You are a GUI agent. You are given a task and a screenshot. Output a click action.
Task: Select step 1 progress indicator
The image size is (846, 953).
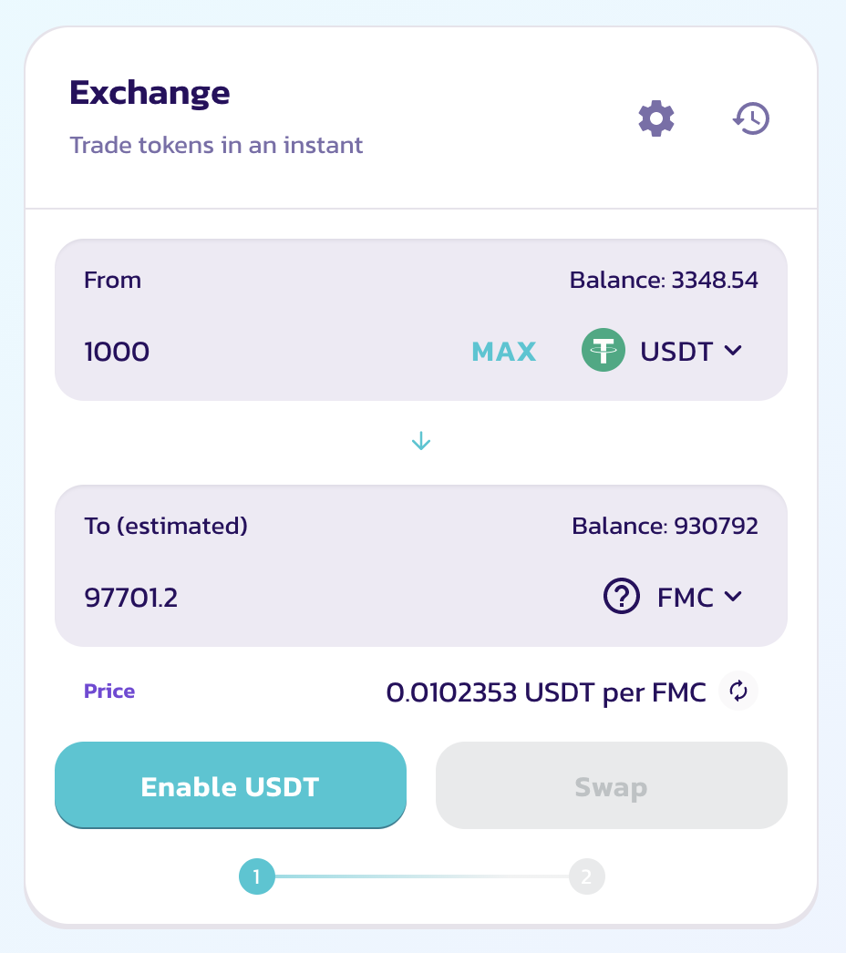point(257,876)
